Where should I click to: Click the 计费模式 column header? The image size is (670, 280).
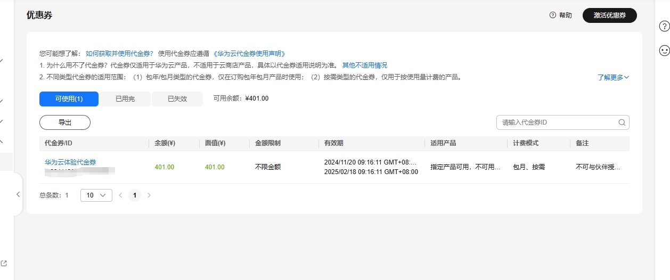click(526, 143)
